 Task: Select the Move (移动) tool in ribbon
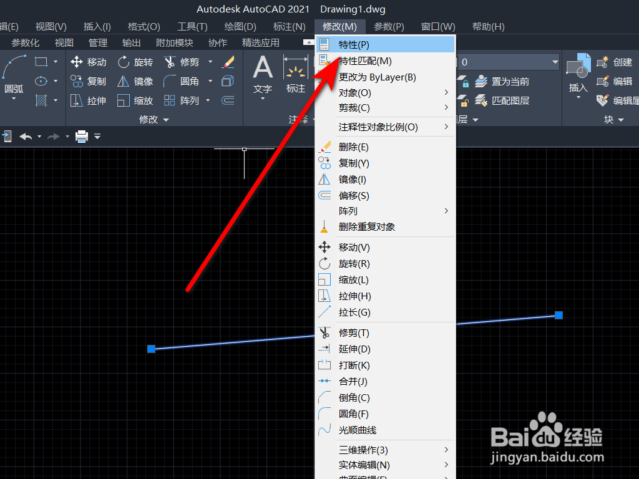click(x=88, y=62)
